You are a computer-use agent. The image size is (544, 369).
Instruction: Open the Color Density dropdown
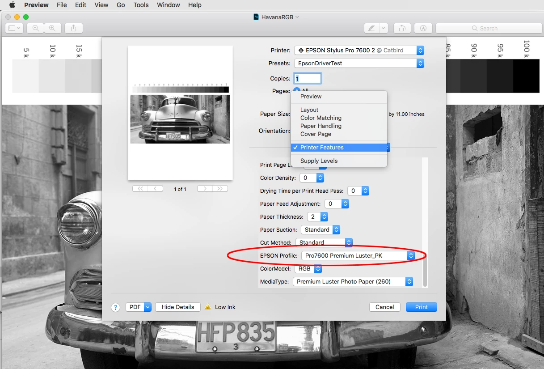[x=312, y=178]
